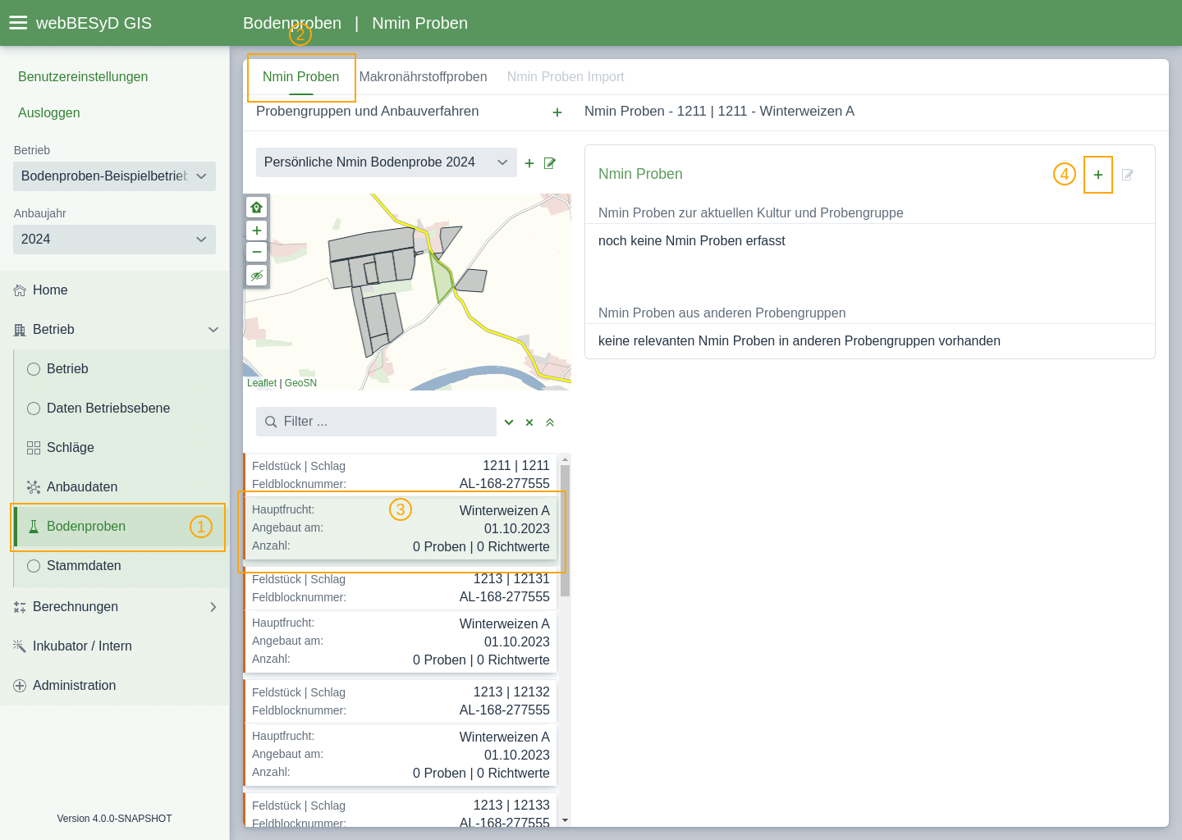Click 'noch keine Nmin Proben erfasst' text
Screen dimensions: 1182x840
pos(691,241)
